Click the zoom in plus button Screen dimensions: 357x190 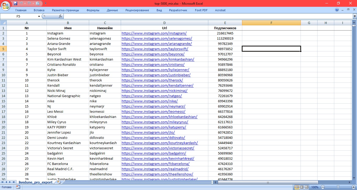pyautogui.click(x=354, y=187)
